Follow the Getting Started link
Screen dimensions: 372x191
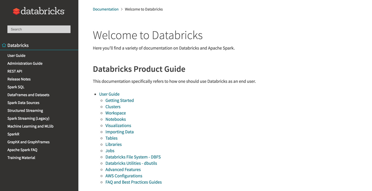(x=119, y=100)
